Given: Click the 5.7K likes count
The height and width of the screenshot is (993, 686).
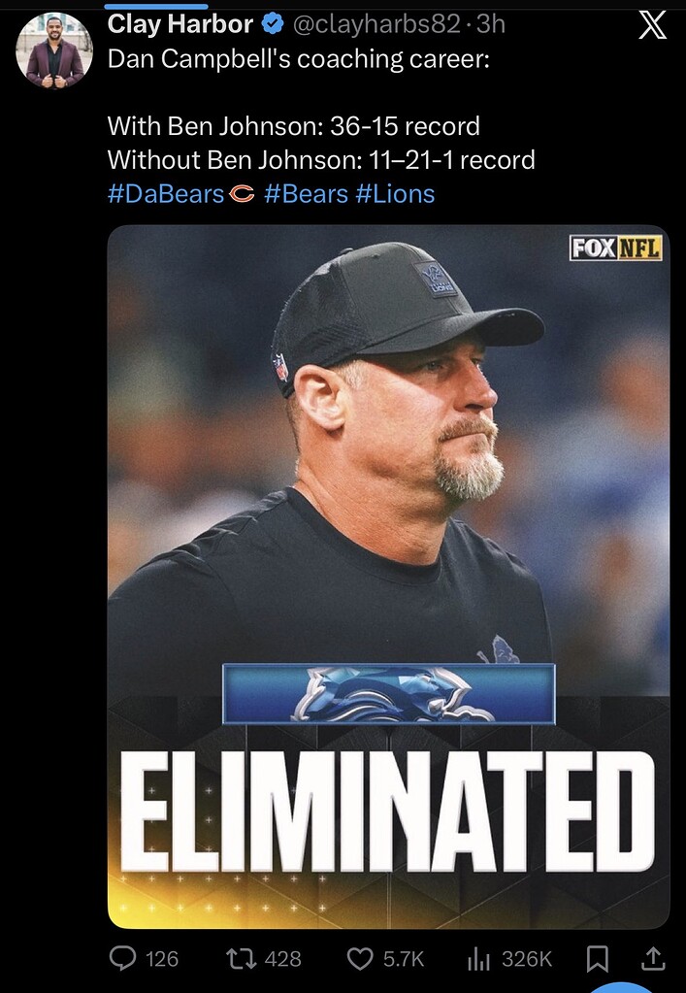Looking at the screenshot, I should [404, 959].
